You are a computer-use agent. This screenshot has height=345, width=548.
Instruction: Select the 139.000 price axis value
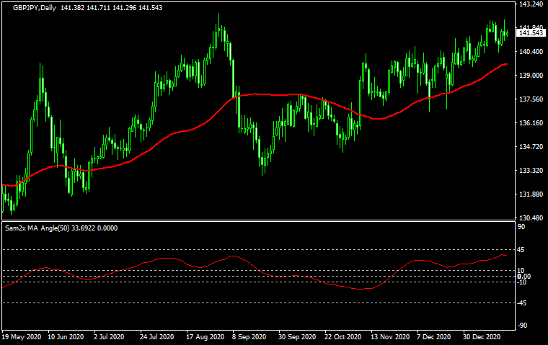(530, 76)
